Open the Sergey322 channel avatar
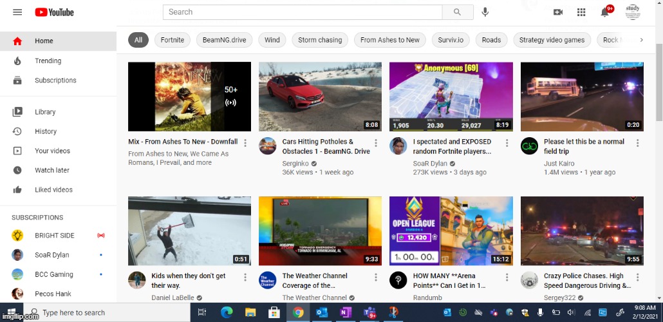The width and height of the screenshot is (663, 322). tap(529, 280)
